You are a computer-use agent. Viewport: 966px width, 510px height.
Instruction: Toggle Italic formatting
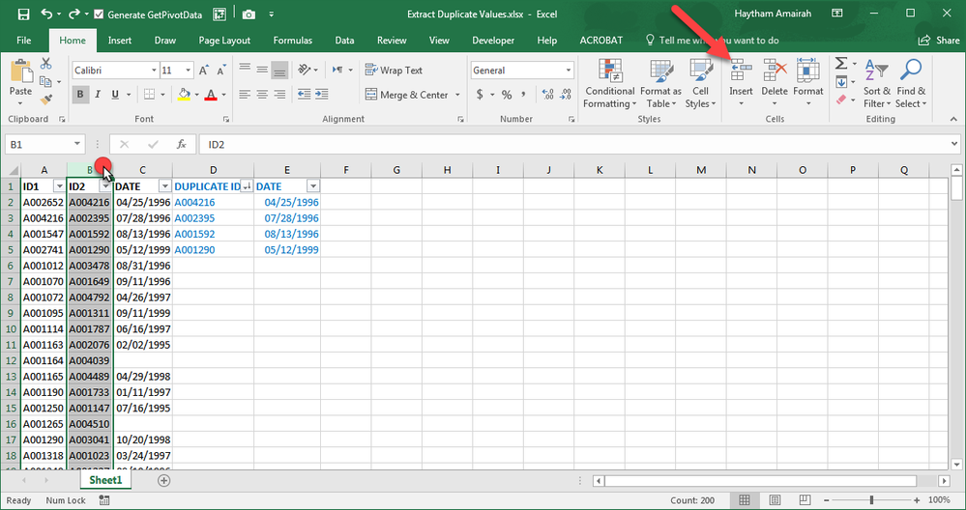tap(98, 94)
